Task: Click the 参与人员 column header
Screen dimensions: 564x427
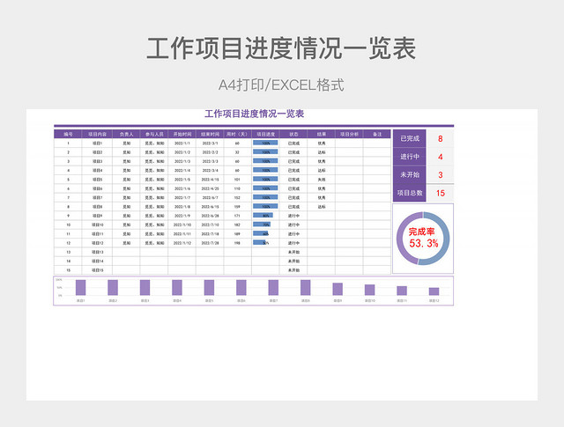Action: pyautogui.click(x=154, y=134)
